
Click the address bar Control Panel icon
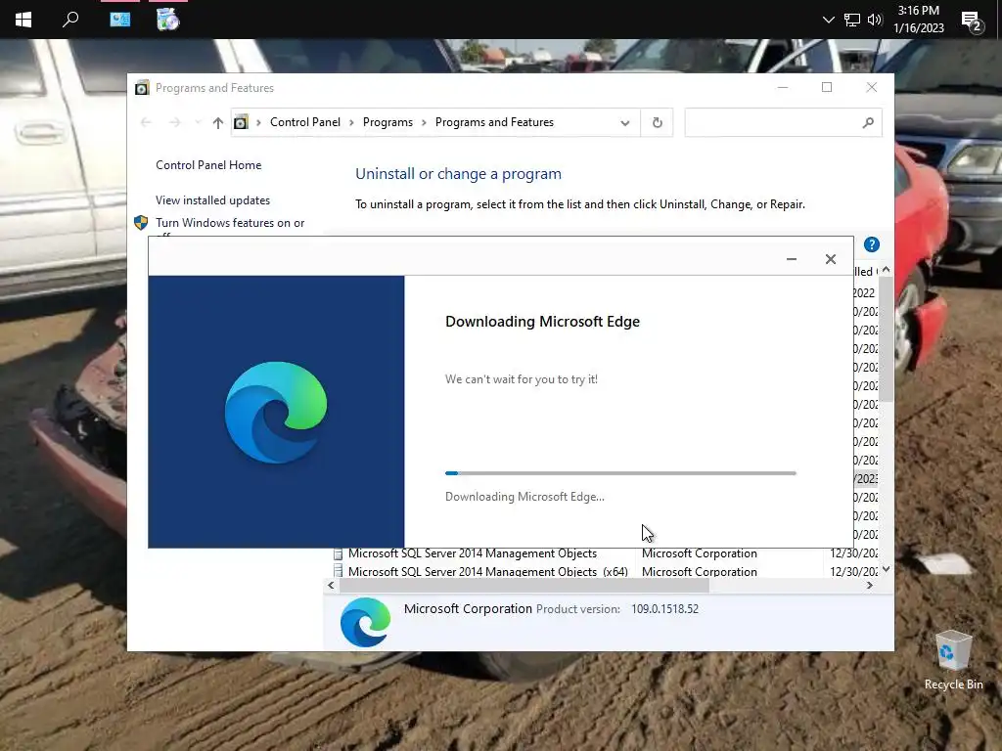[241, 122]
